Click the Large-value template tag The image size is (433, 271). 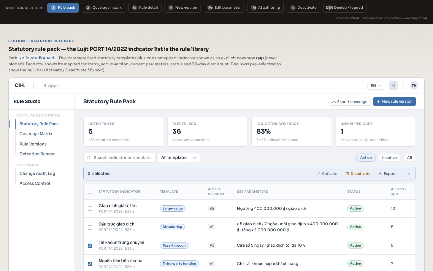pyautogui.click(x=173, y=209)
